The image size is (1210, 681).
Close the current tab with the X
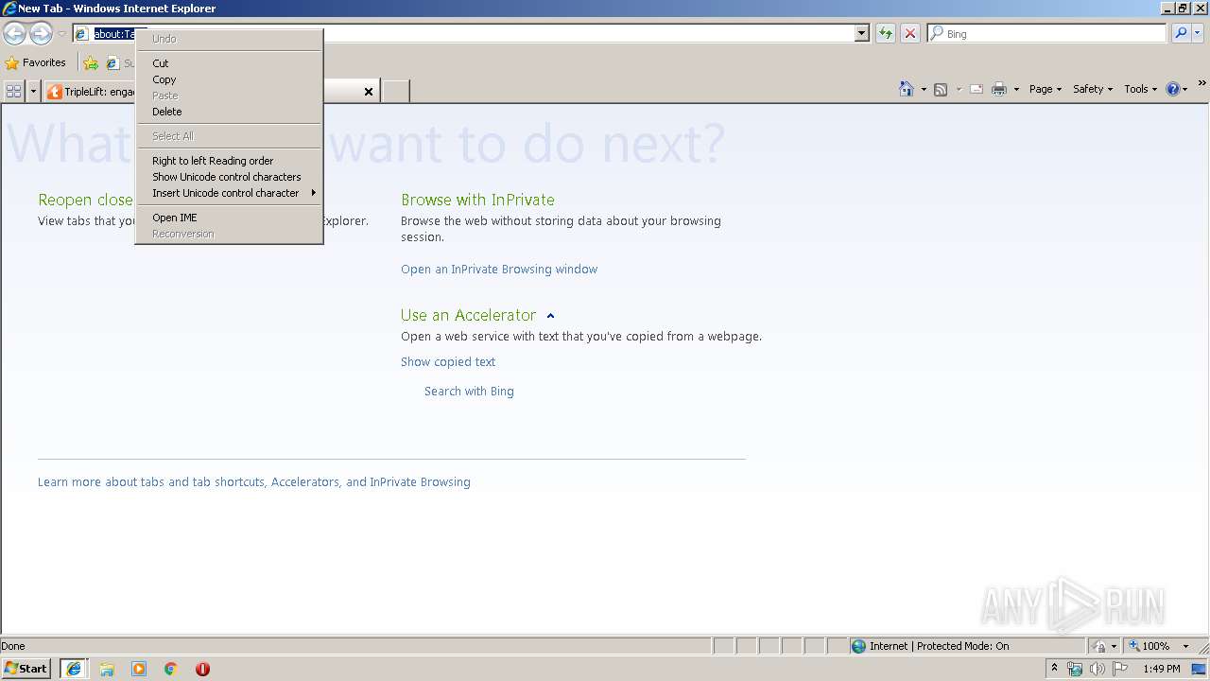coord(369,92)
